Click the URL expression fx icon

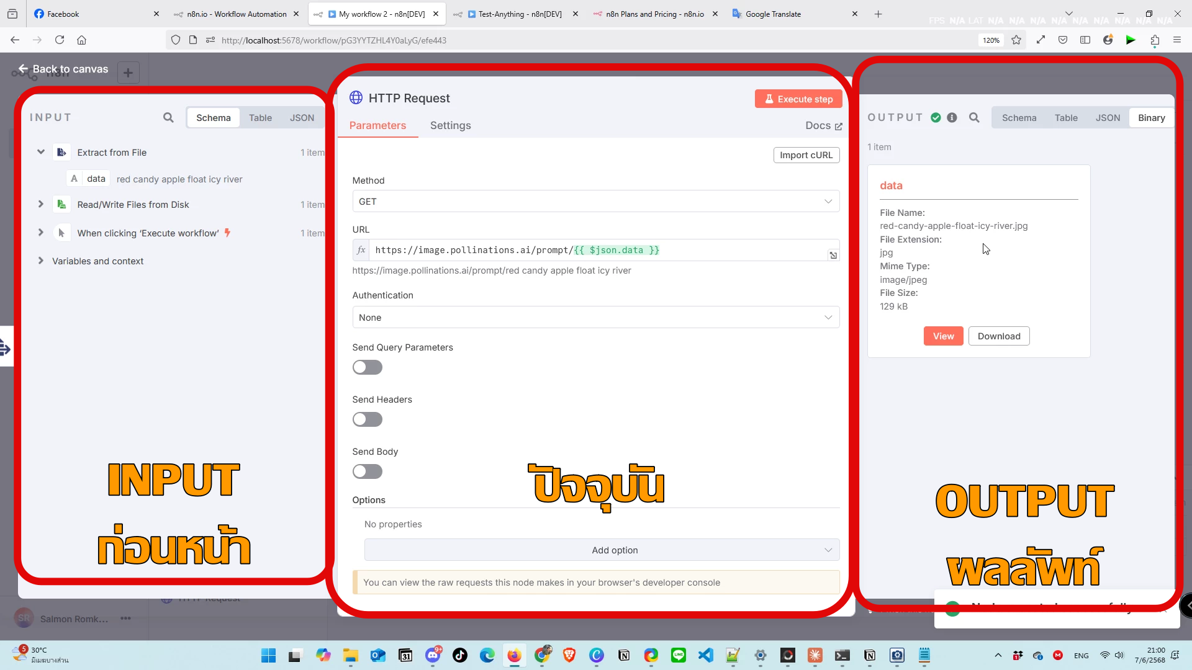(361, 250)
